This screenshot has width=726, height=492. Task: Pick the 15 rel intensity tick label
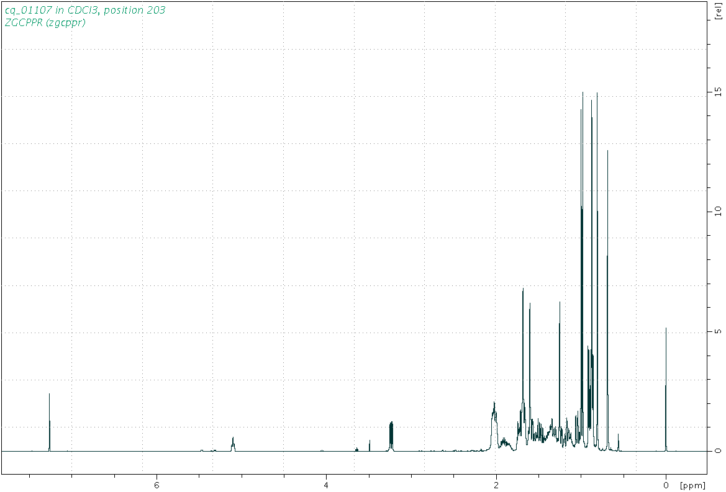[x=718, y=92]
